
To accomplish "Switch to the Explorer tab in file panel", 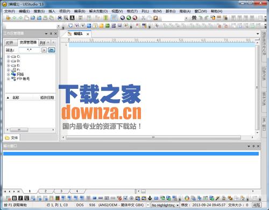I will pos(28,43).
